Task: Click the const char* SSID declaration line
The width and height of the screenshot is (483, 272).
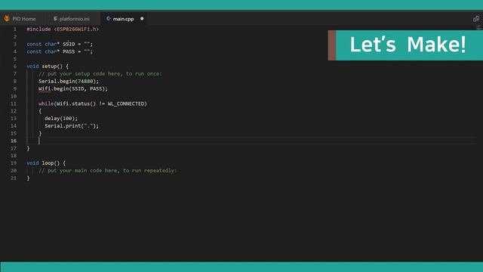Action: 60,44
